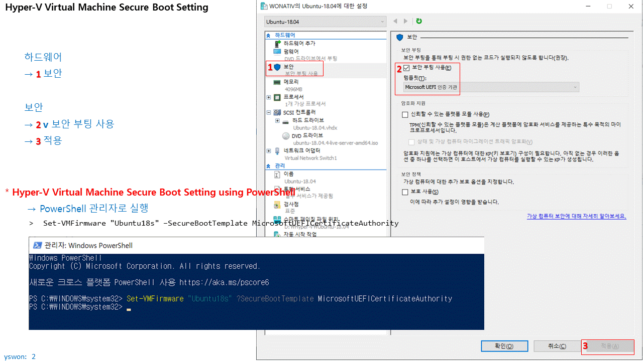
Task: Select the SCSI controller (SCSI 컨트롤러) icon
Action: pos(277,112)
